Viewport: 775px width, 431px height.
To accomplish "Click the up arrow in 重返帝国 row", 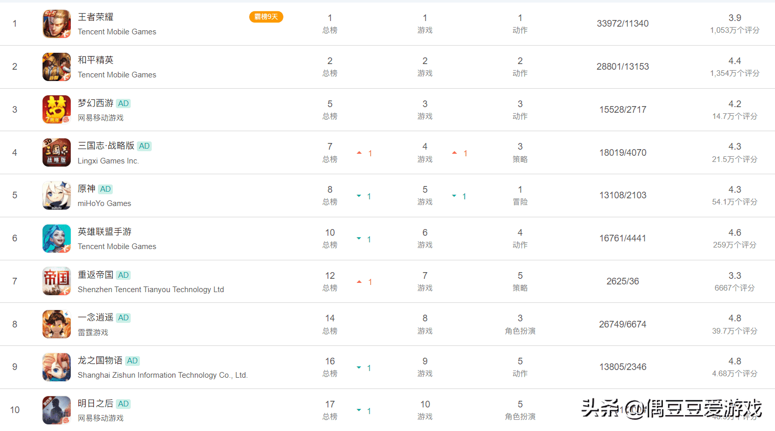I will coord(359,282).
